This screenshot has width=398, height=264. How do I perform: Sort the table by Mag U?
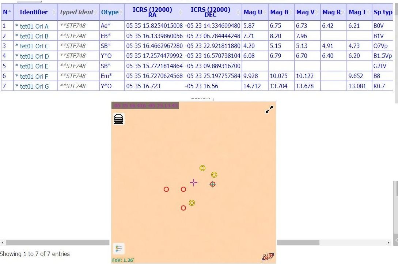pyautogui.click(x=255, y=12)
